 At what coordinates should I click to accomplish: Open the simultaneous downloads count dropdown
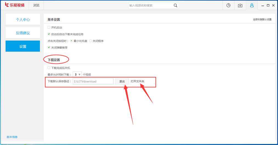77,74
